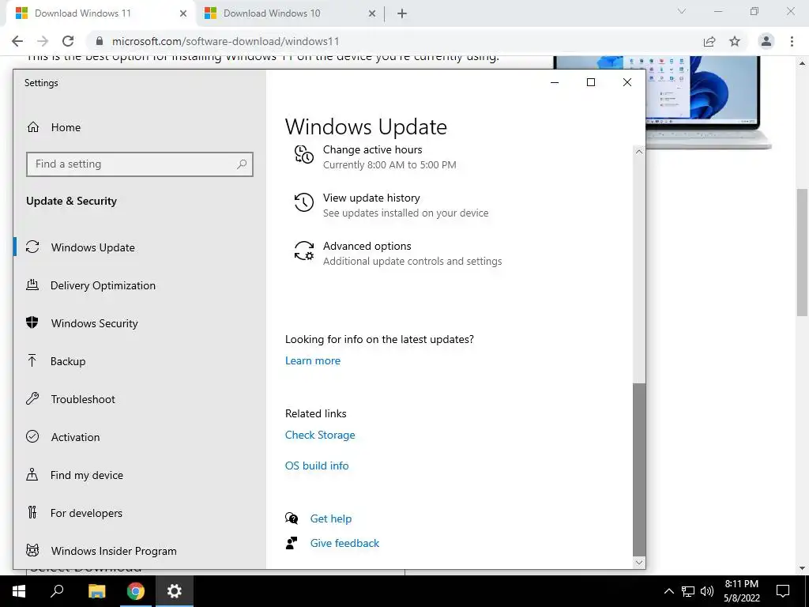The image size is (809, 607).
Task: Click Chrome icon in taskbar
Action: [136, 591]
